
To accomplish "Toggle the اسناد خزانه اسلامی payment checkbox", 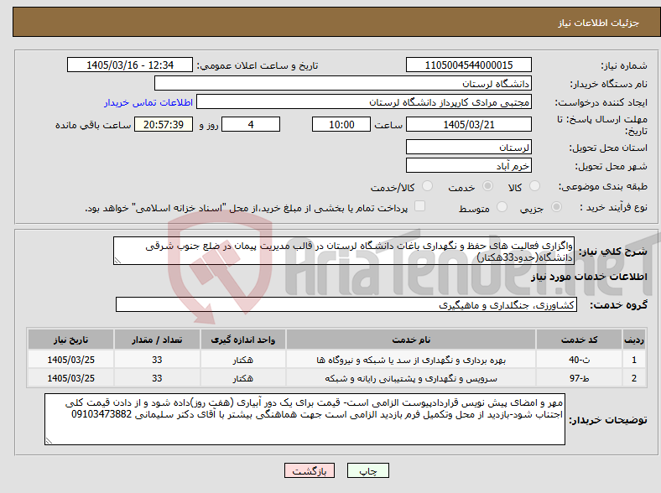I will 420,206.
